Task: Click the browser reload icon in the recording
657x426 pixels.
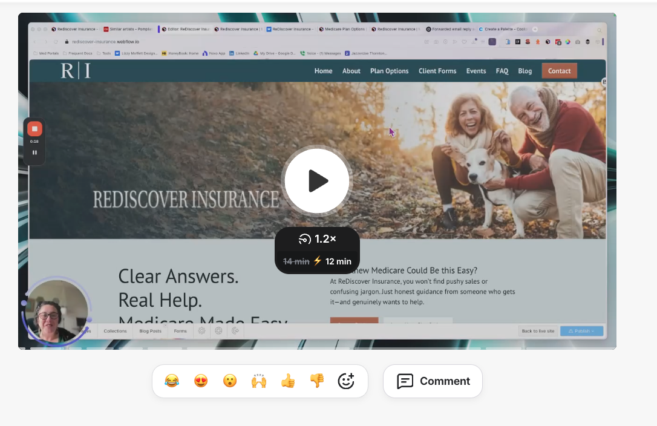Action: (56, 42)
